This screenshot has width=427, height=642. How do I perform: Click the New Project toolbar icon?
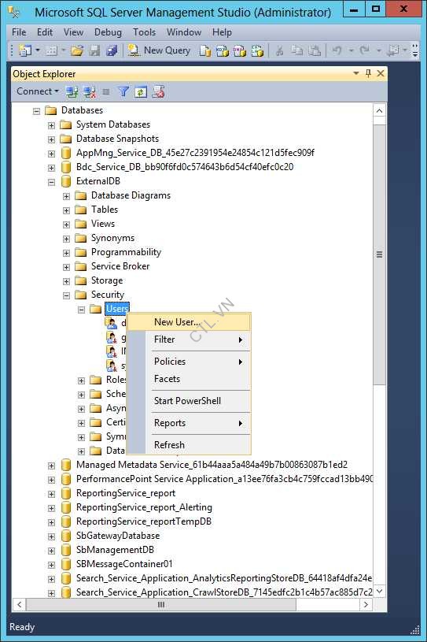coord(25,50)
